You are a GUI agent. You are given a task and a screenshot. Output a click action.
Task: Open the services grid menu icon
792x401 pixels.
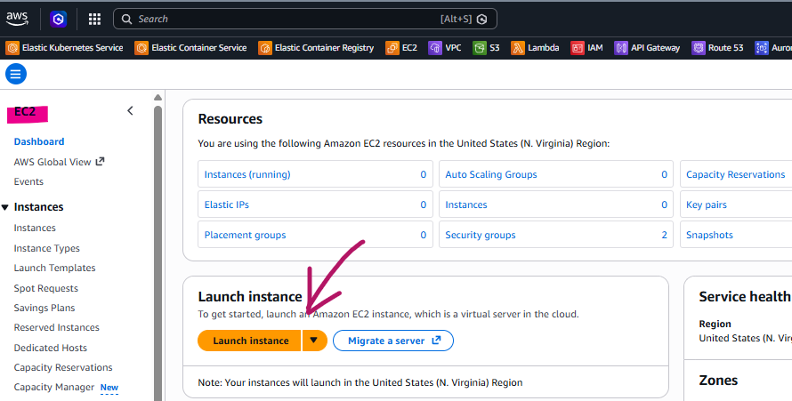[x=94, y=20]
